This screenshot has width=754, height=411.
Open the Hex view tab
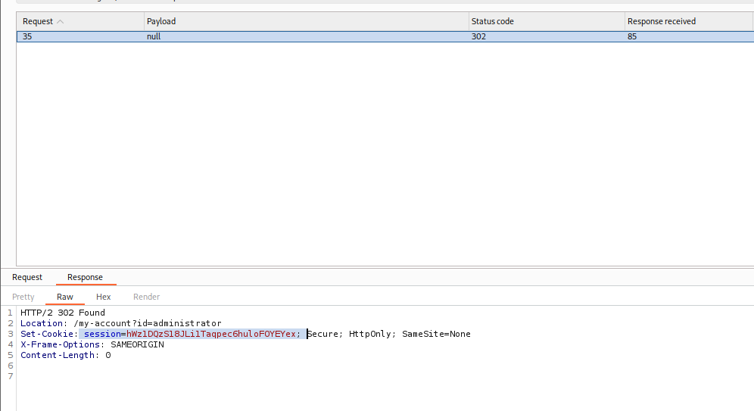point(104,297)
